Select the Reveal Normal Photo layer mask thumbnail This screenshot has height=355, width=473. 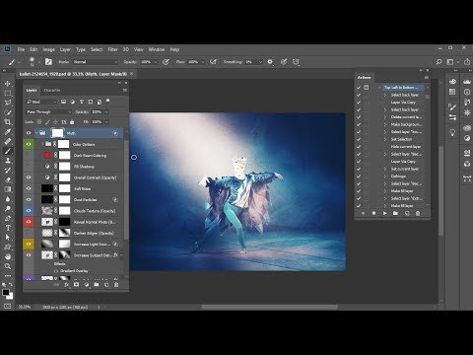[64, 222]
